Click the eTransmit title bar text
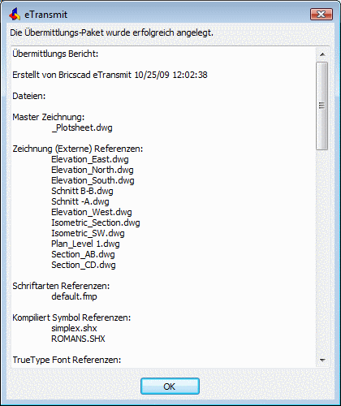Viewport: 341px width, 406px height. (46, 15)
